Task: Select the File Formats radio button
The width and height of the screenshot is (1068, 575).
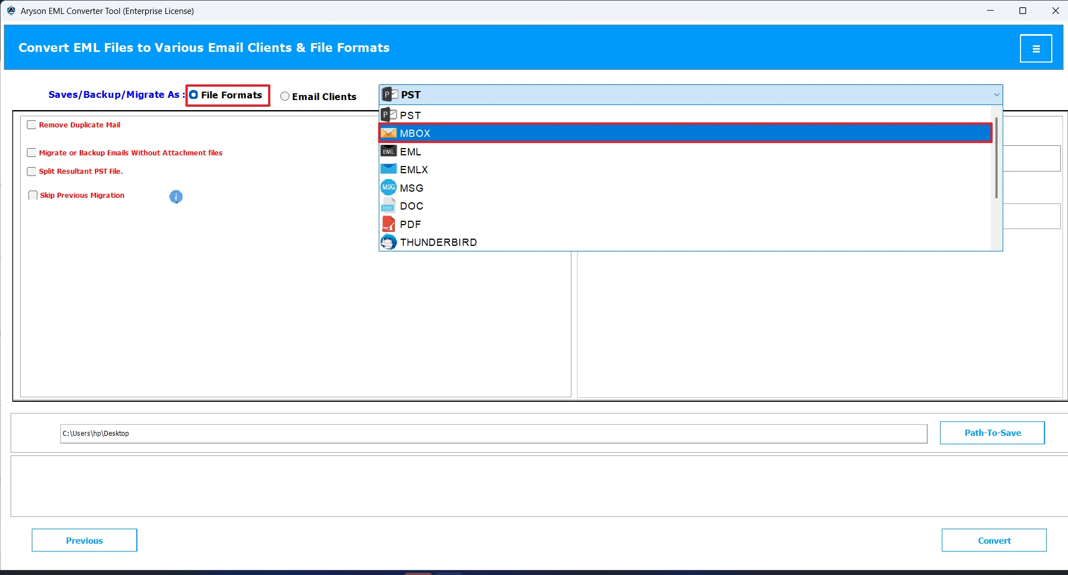Action: click(193, 95)
